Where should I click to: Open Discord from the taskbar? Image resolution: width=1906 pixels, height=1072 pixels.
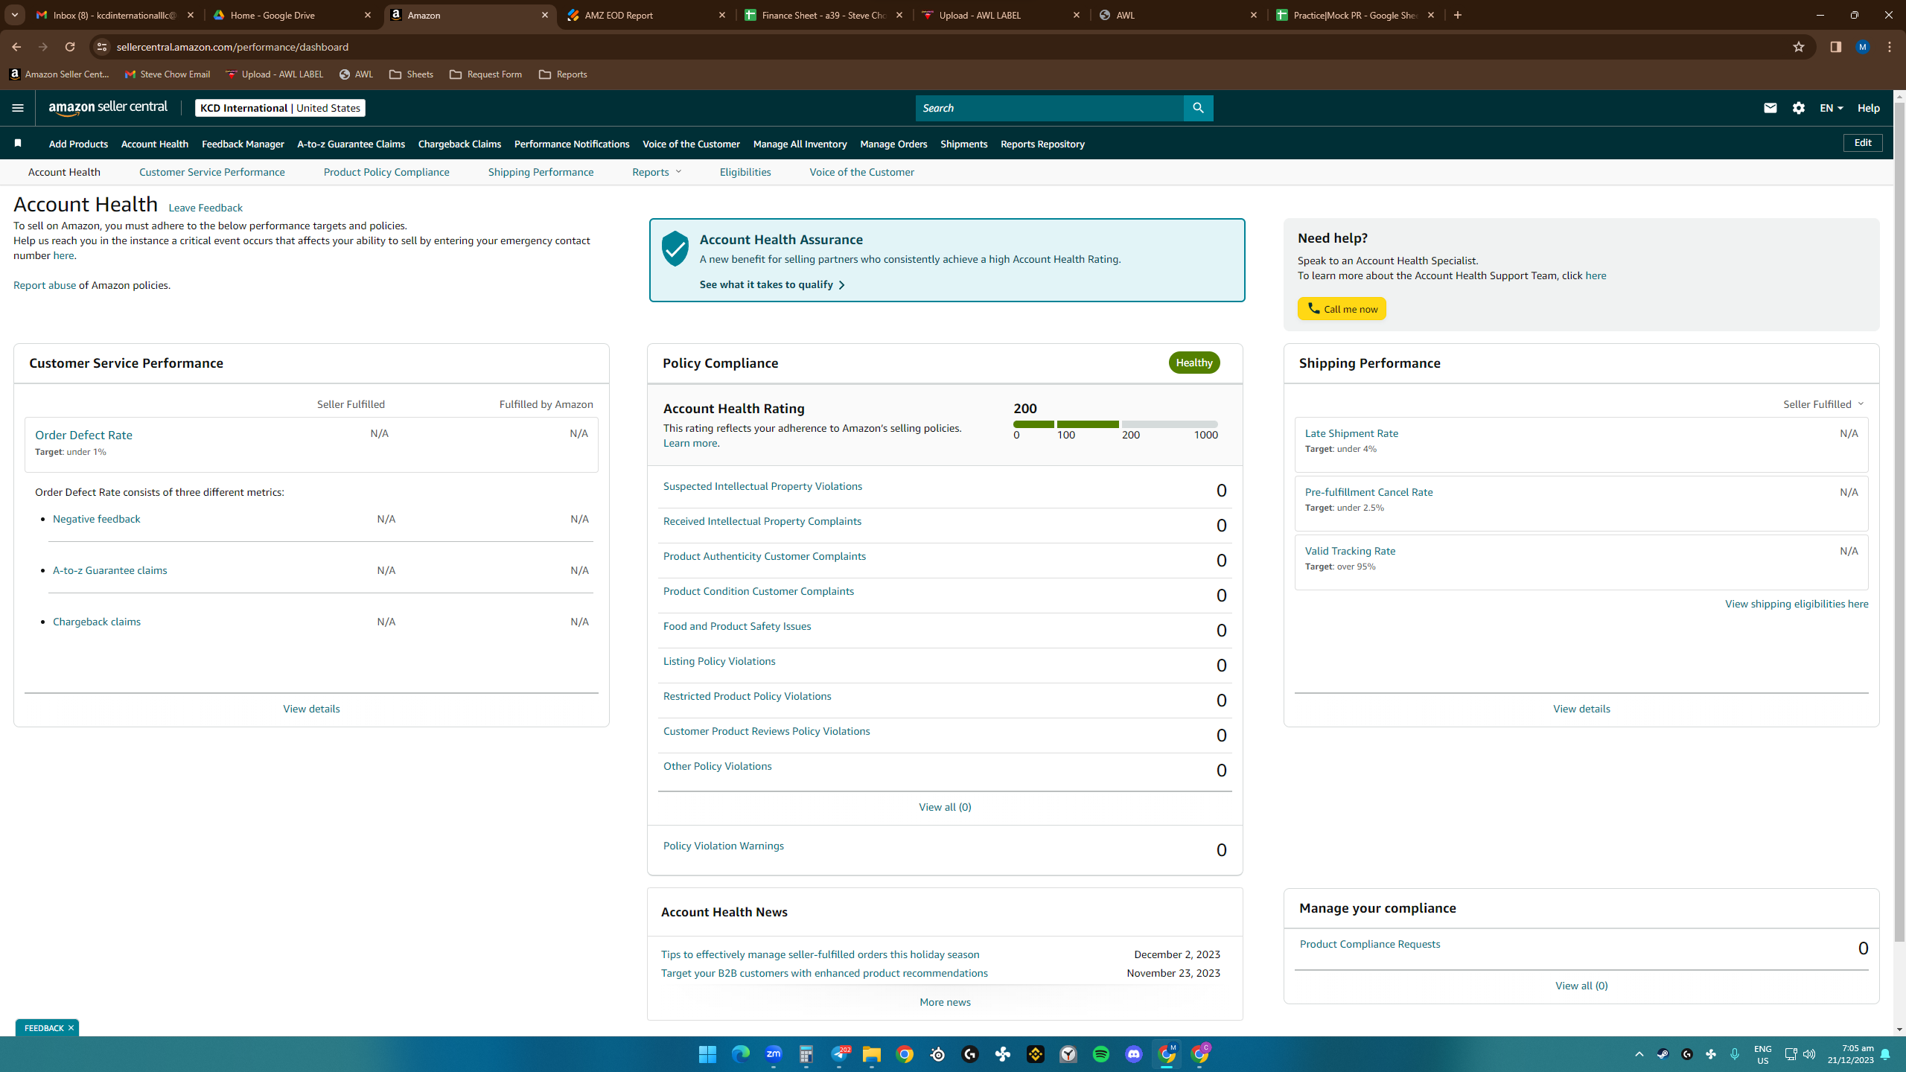[x=1134, y=1054]
